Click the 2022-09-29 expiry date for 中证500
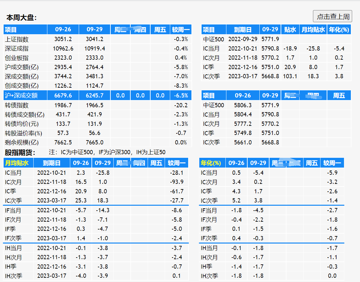This screenshot has width=360, height=282. click(x=243, y=39)
